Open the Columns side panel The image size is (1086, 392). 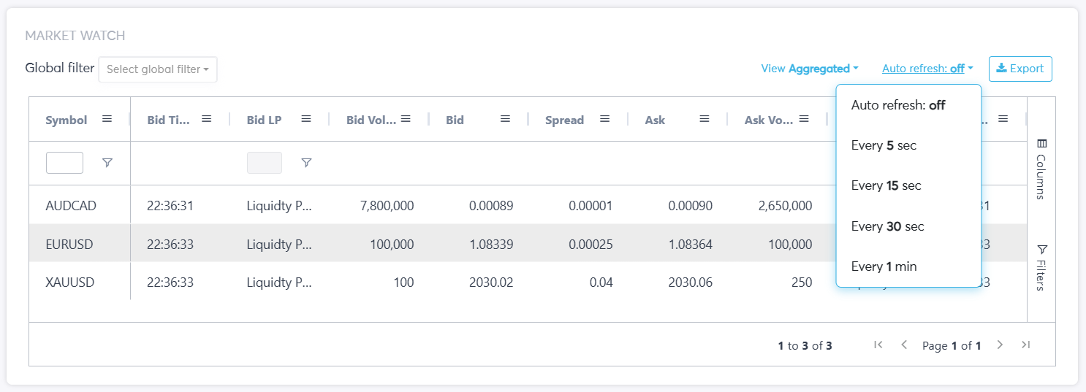1041,169
